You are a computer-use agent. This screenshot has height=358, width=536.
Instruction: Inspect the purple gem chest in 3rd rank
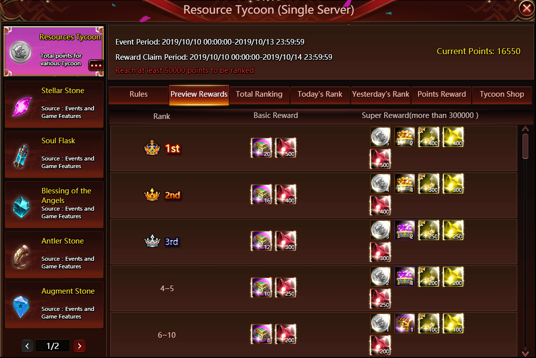[x=405, y=230]
